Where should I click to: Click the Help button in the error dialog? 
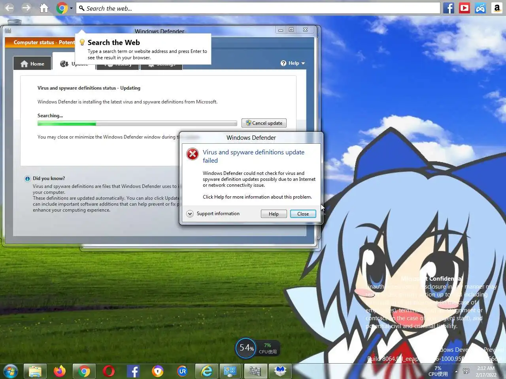click(x=274, y=214)
